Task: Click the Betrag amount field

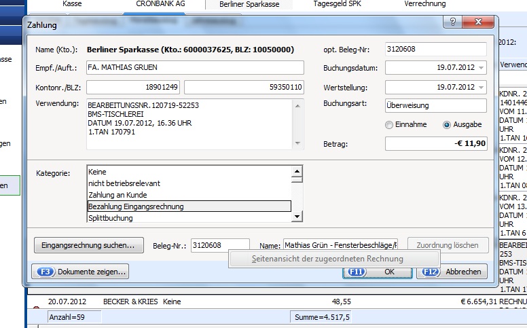Action: pyautogui.click(x=436, y=144)
